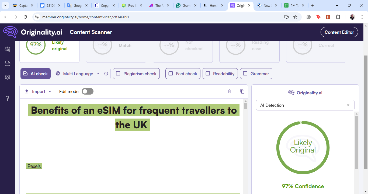Toggle the Edit mode switch

pos(88,91)
